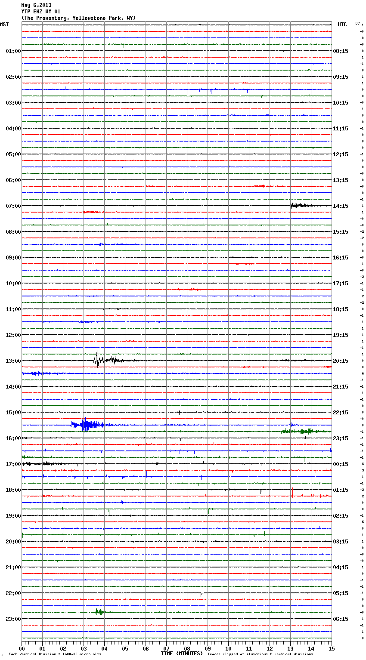Click the "TIME (MINUTES)" axis title
The image size is (366, 660).
(182, 654)
